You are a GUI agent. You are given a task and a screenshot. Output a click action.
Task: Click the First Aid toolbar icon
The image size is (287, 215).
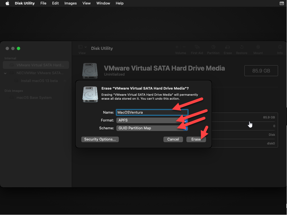197,47
